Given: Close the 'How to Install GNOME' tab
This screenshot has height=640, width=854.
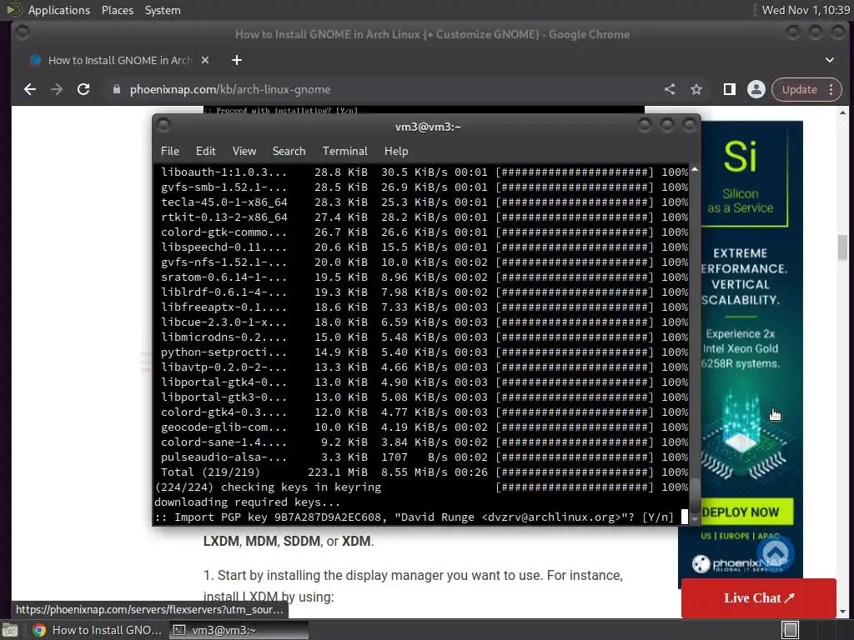Looking at the screenshot, I should click(x=205, y=60).
